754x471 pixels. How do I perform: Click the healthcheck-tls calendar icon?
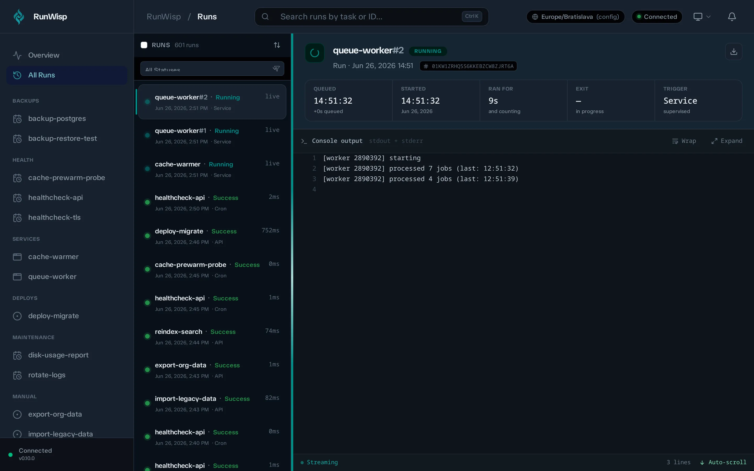point(18,217)
